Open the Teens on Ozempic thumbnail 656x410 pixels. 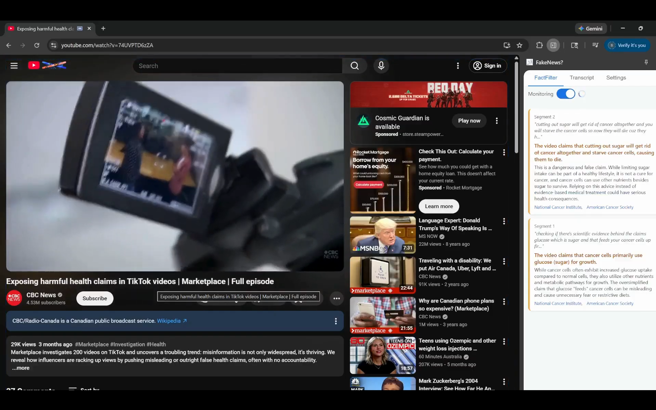coord(383,355)
